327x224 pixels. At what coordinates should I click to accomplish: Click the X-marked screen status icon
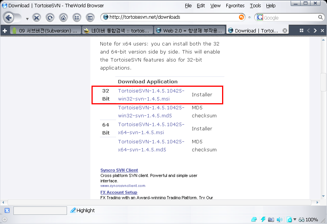point(271,219)
